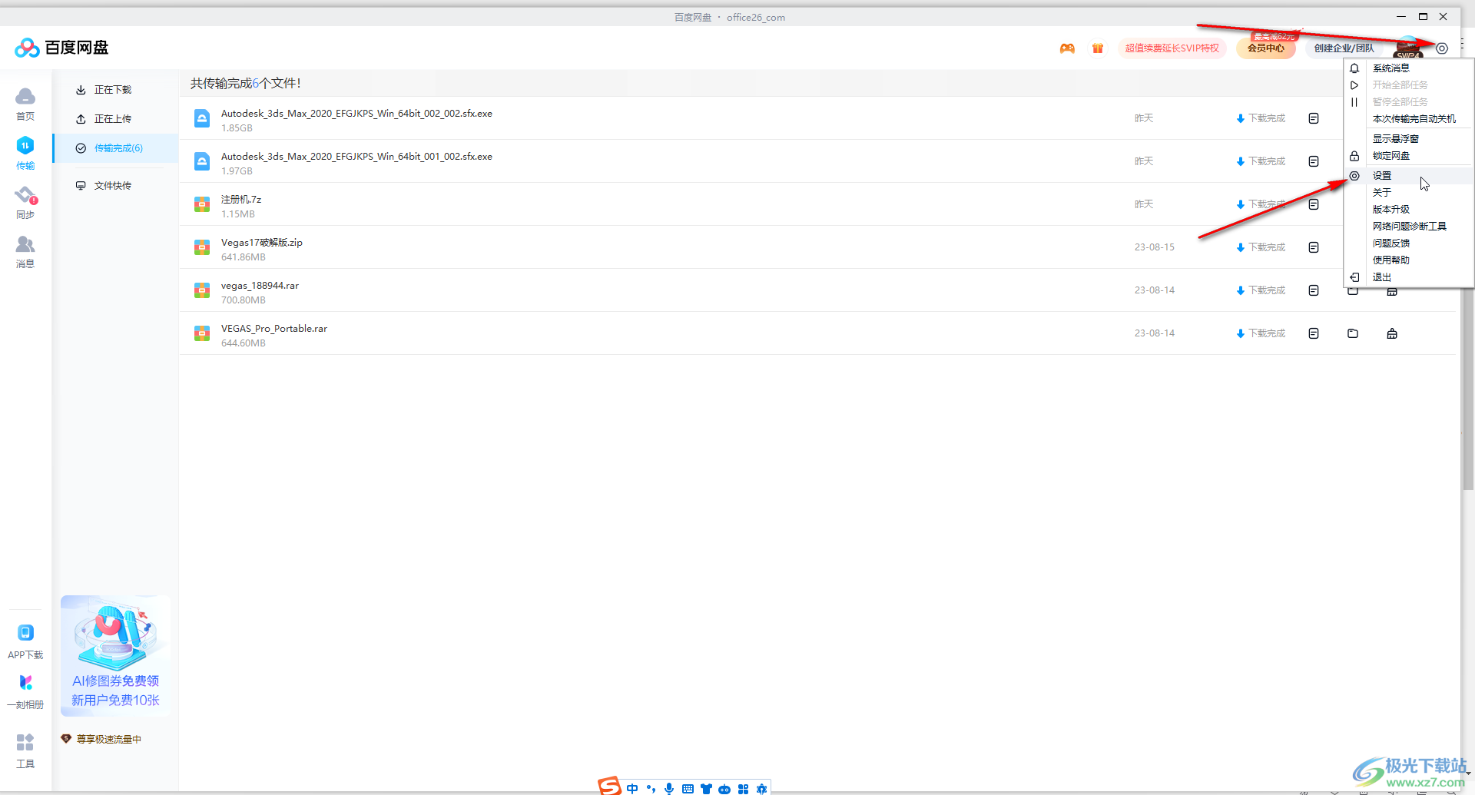
Task: Open AI修图券免费领 promo banner
Action: (x=115, y=655)
